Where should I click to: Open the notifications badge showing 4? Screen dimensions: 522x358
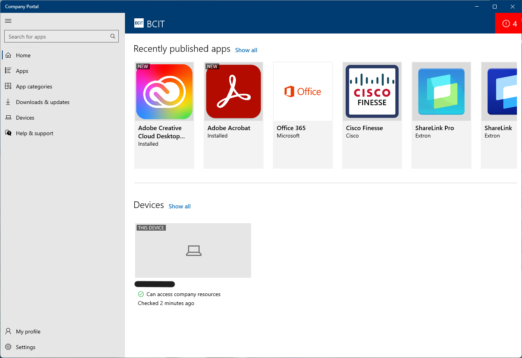[x=508, y=23]
